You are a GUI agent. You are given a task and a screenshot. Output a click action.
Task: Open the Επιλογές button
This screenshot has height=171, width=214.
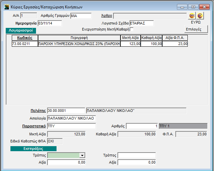196,29
